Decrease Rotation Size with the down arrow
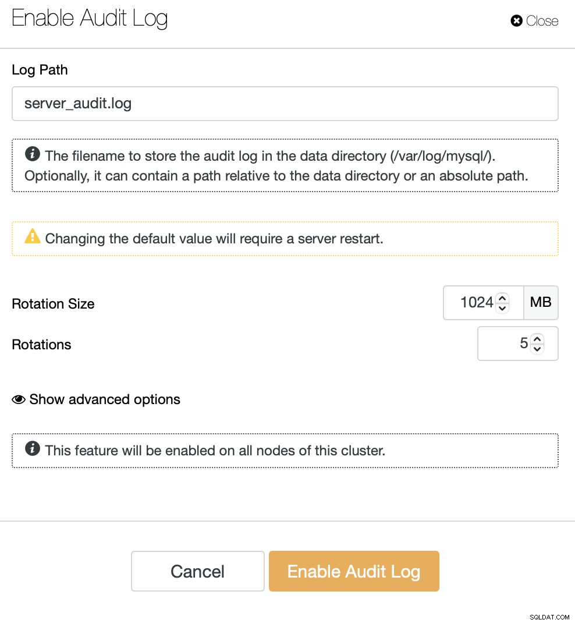 click(502, 308)
